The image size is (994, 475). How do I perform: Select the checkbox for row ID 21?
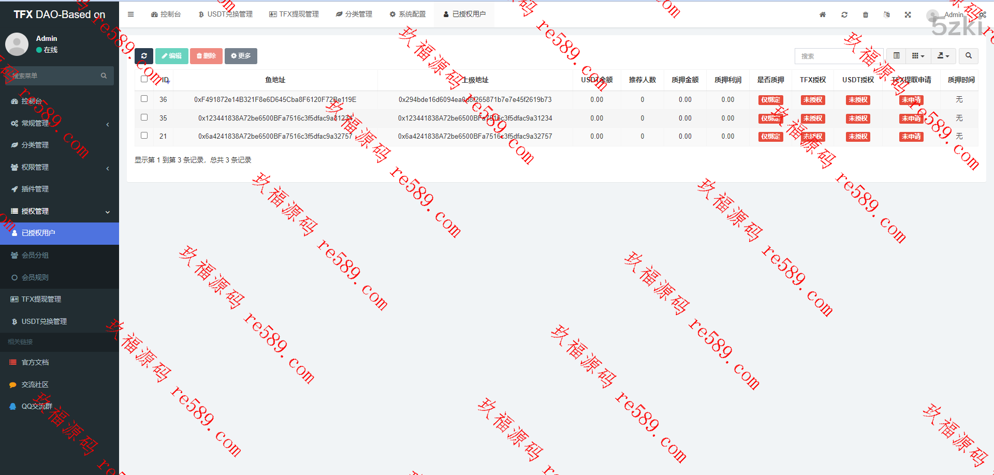click(144, 136)
